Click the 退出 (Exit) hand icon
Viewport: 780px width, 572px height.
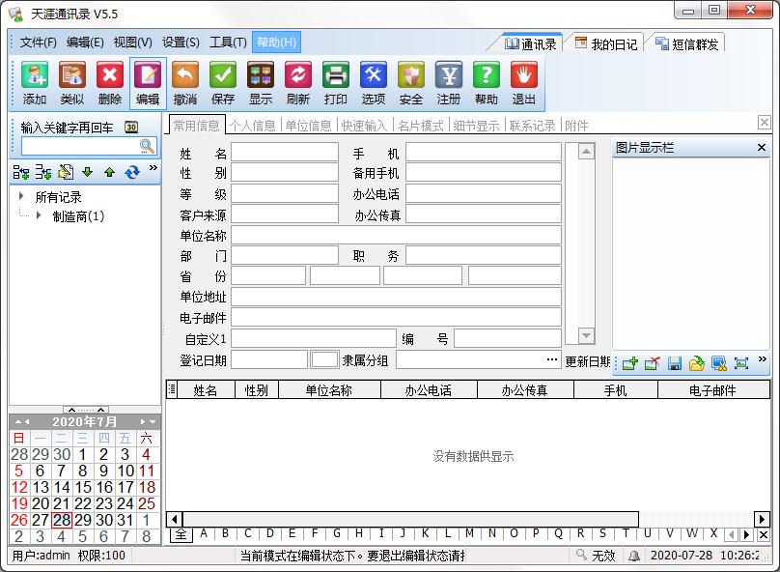(524, 75)
